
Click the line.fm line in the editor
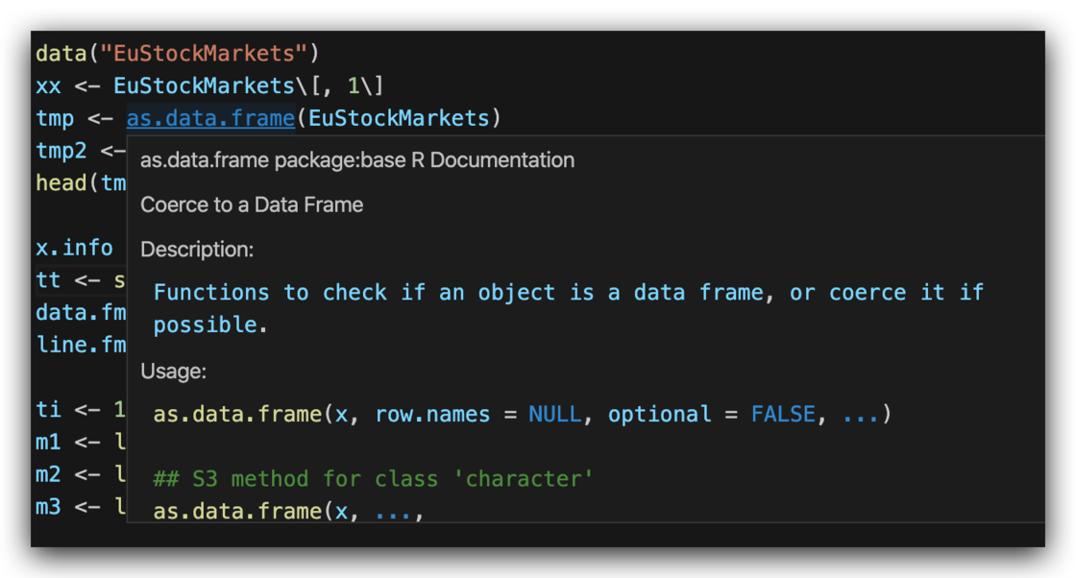(81, 345)
